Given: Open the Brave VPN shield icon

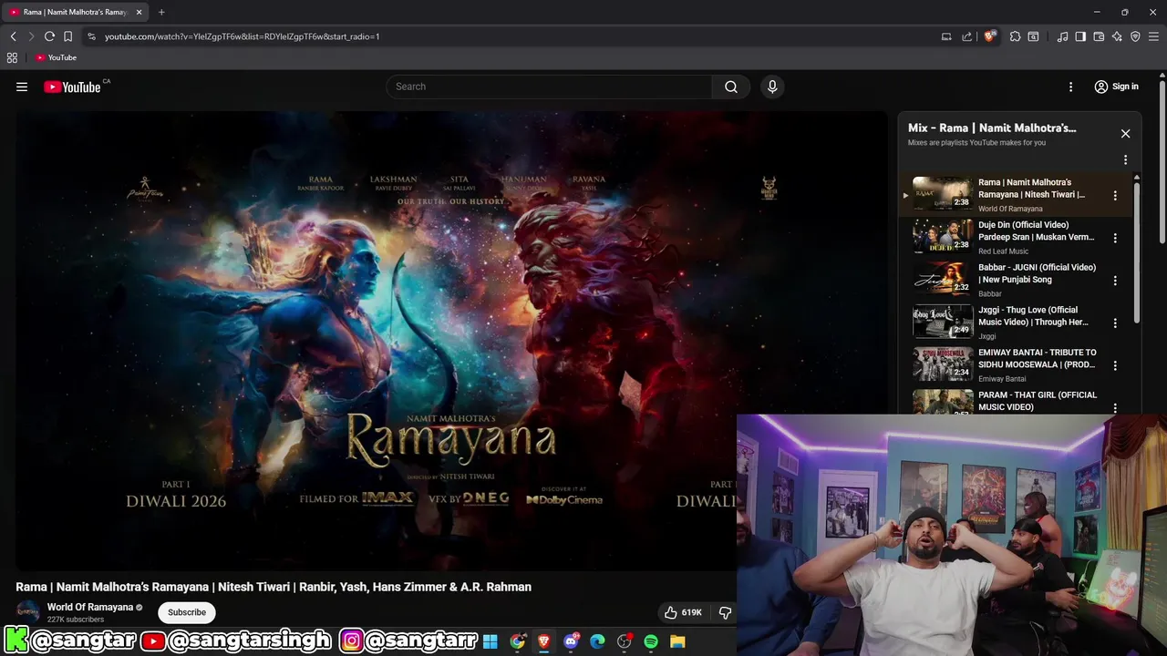Looking at the screenshot, I should tap(1135, 36).
